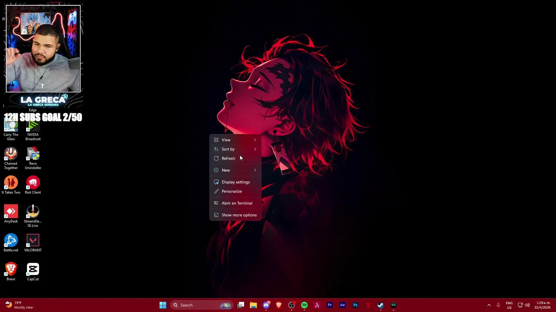Open the weather widget showing 75°F
The width and height of the screenshot is (556, 312).
[20, 305]
